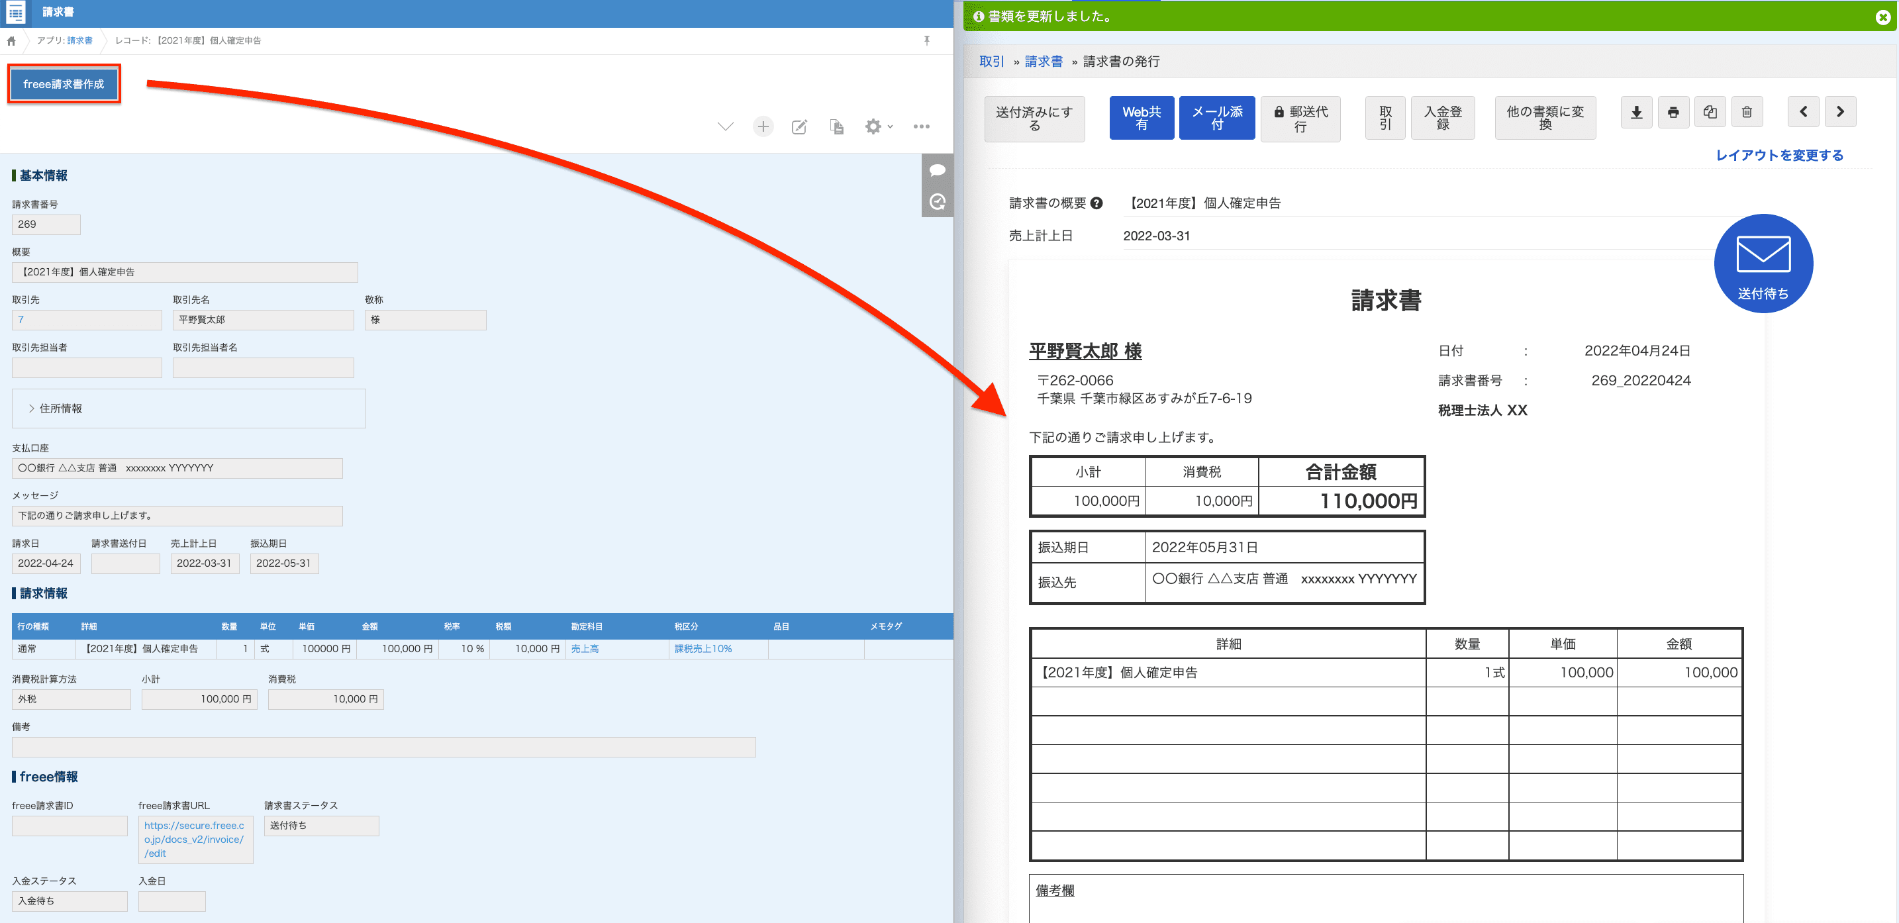
Task: Click the 取引先 value 7 link
Action: (x=21, y=320)
